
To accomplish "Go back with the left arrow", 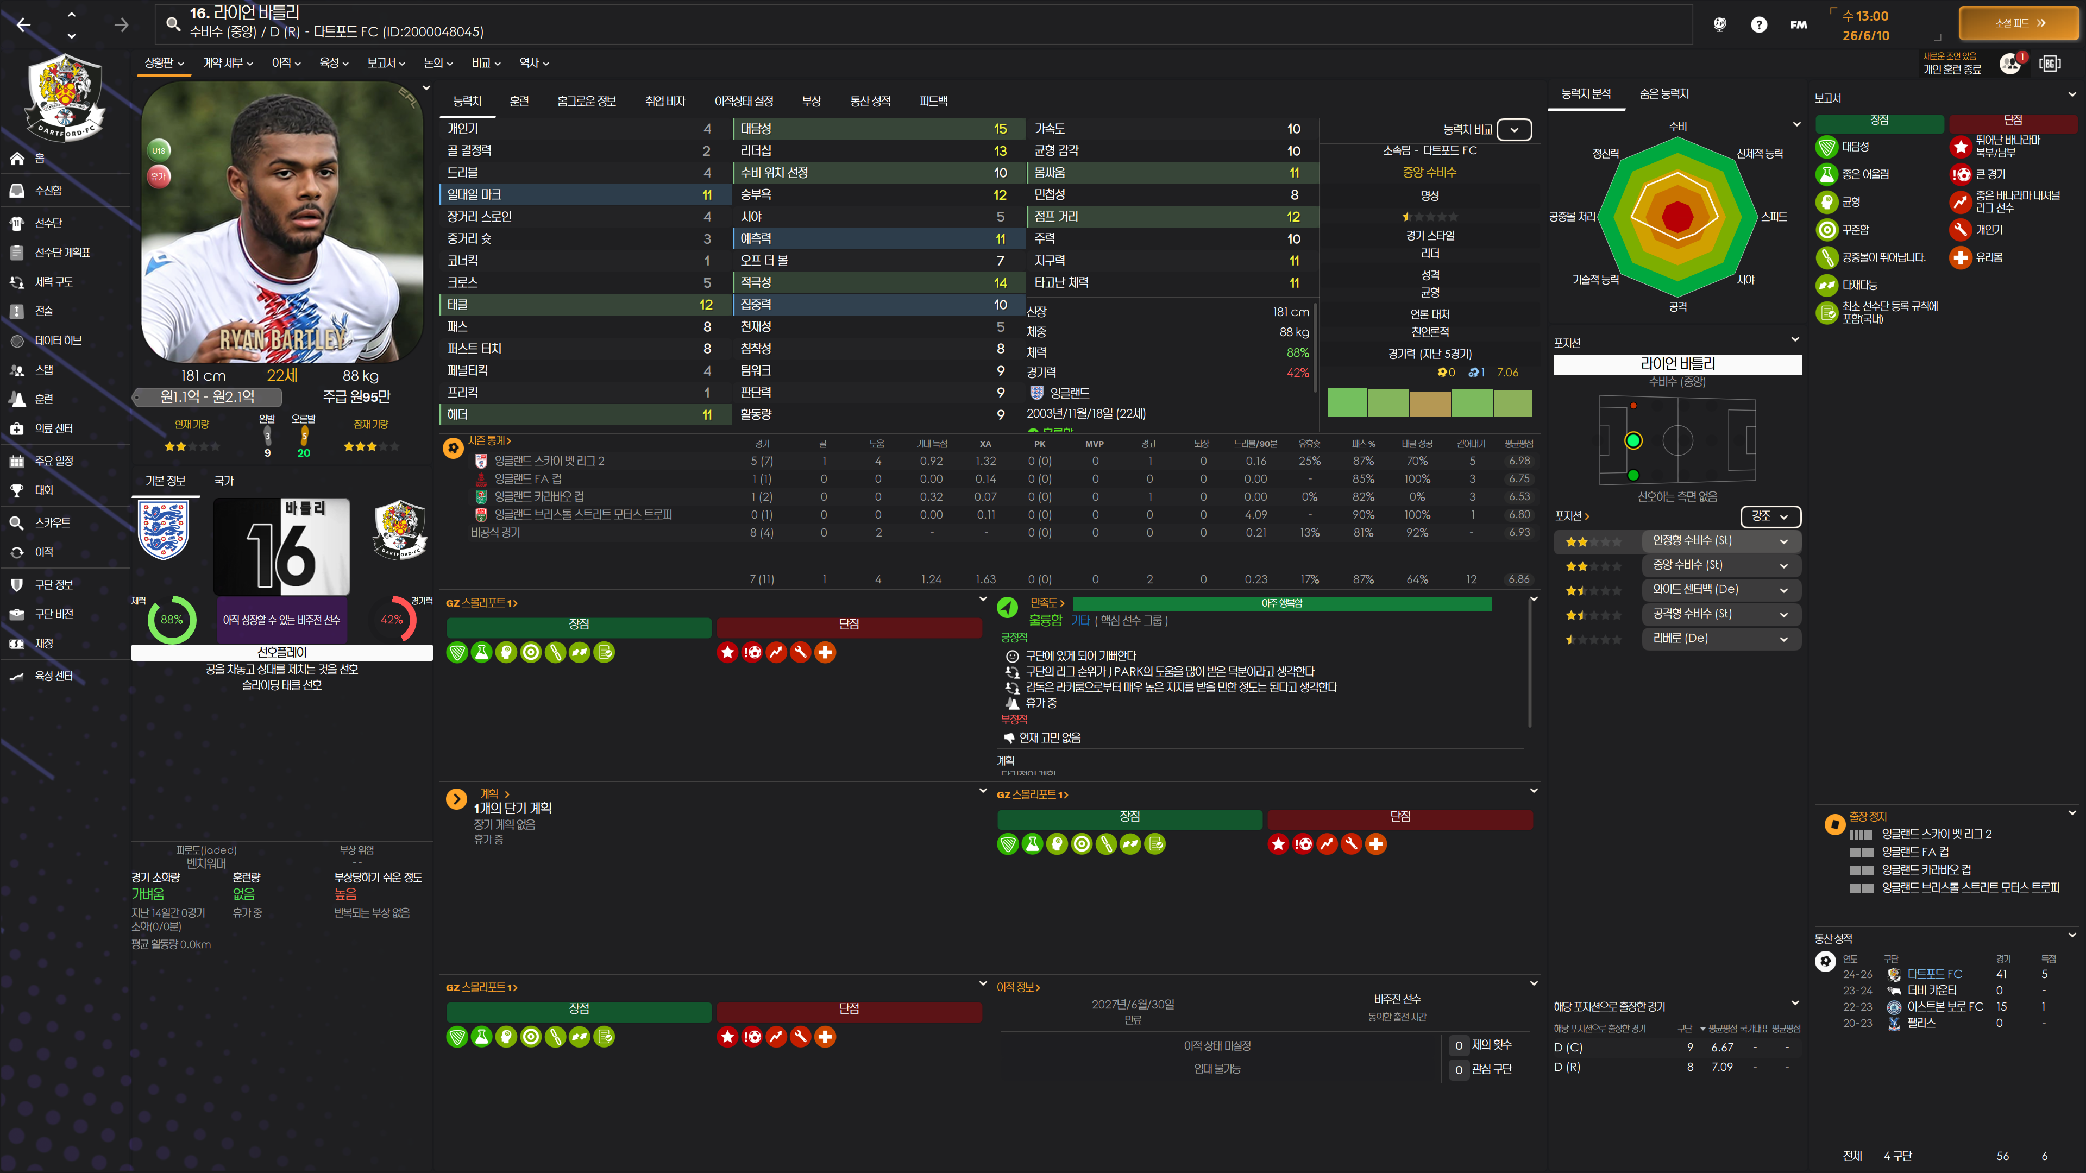I will (23, 24).
